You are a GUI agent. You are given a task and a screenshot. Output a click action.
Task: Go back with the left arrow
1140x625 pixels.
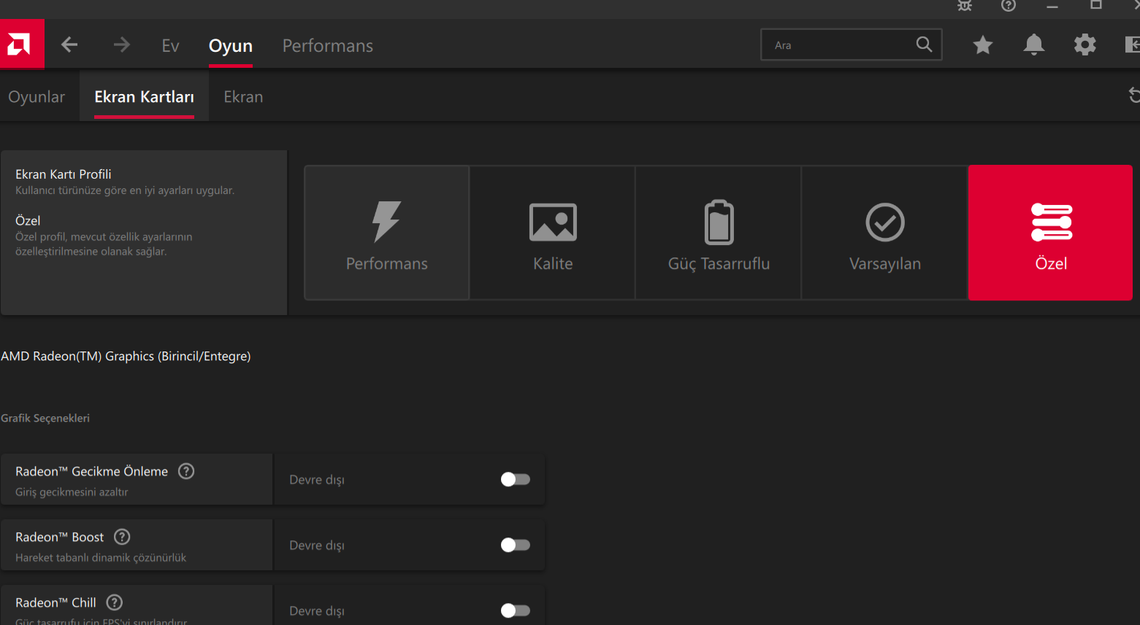point(69,45)
